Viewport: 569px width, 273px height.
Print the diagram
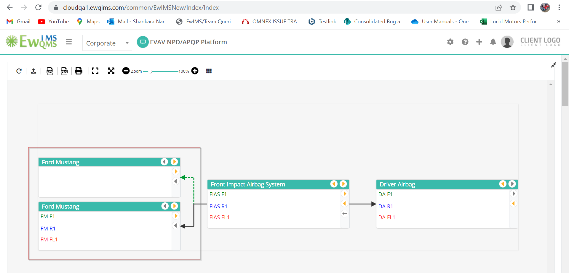click(x=79, y=71)
